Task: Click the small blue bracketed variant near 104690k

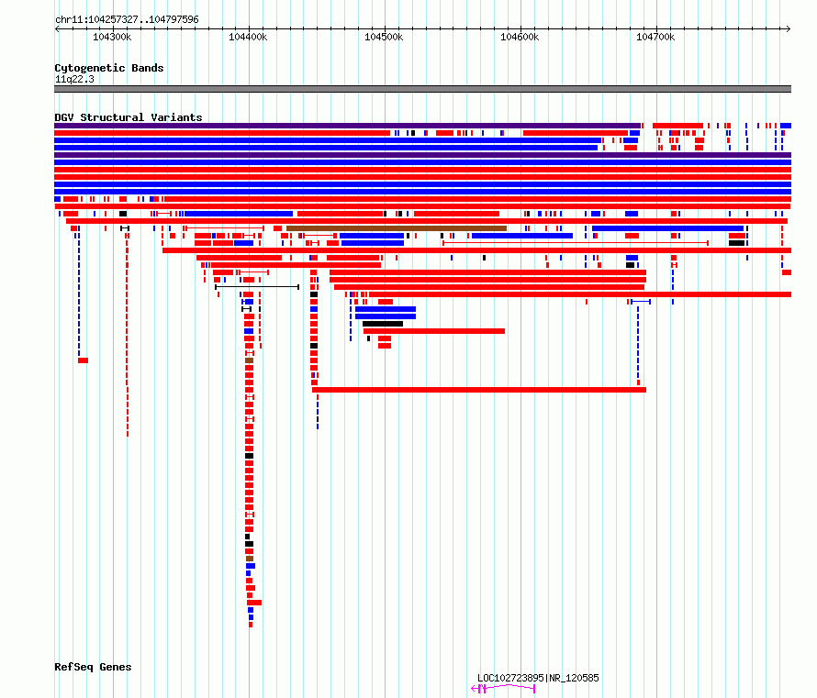Action: (x=641, y=302)
